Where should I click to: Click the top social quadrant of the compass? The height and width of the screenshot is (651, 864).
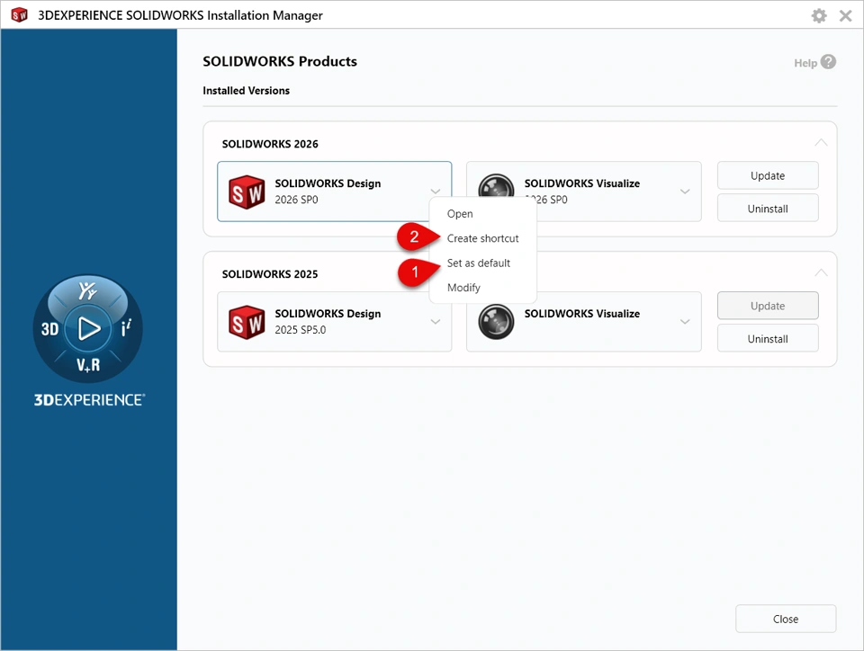click(x=87, y=290)
